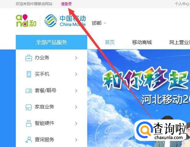This screenshot has height=147, width=190.
Task: Expand the 套餐/靓号 chevron arrow
Action: (76, 91)
